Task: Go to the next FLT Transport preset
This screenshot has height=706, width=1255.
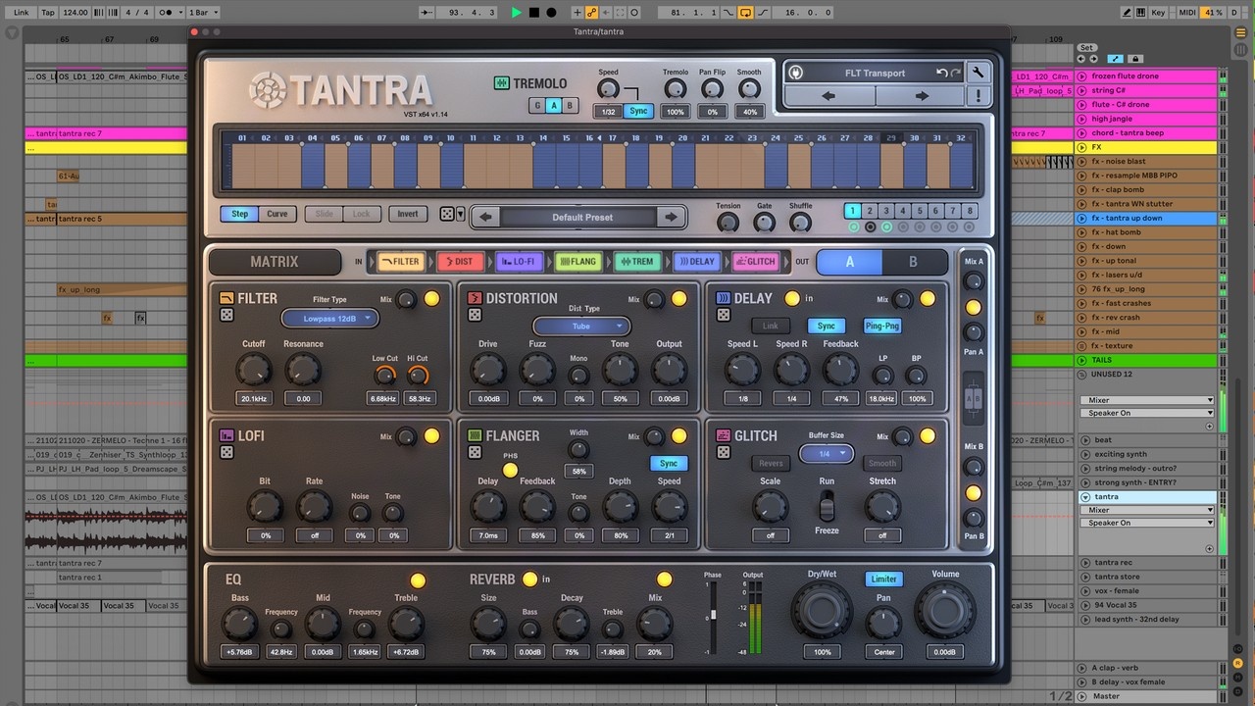Action: pos(921,96)
